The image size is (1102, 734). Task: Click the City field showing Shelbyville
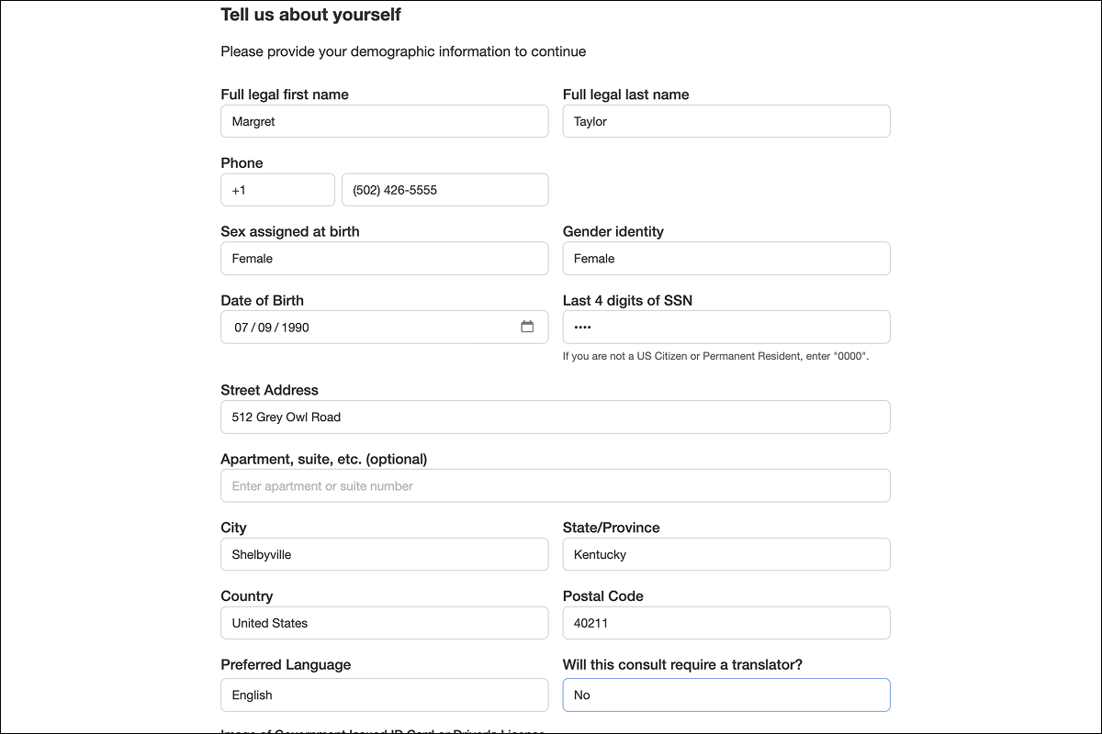tap(384, 554)
